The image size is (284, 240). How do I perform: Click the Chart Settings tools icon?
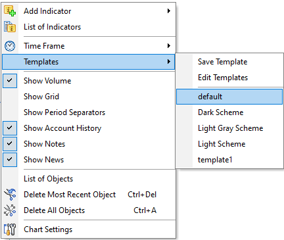[x=10, y=229]
